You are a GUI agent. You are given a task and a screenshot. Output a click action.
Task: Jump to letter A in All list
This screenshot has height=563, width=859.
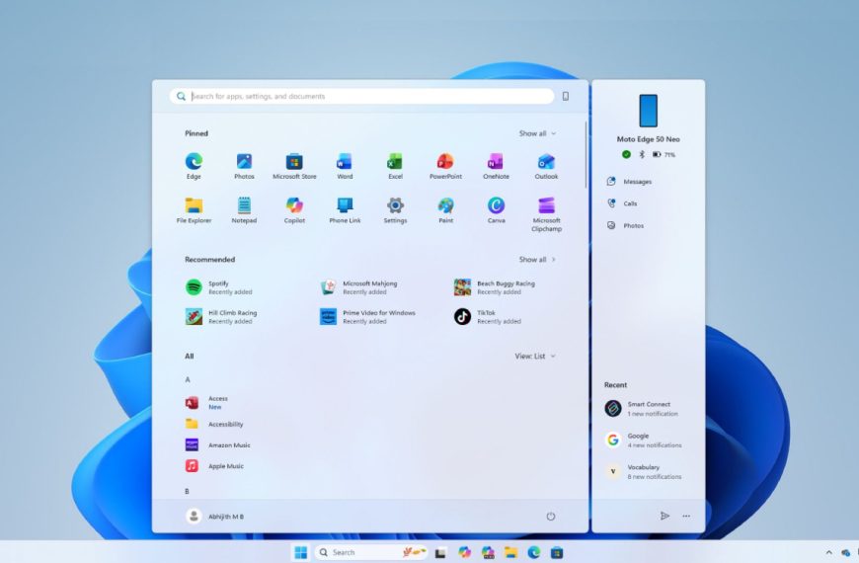(188, 379)
